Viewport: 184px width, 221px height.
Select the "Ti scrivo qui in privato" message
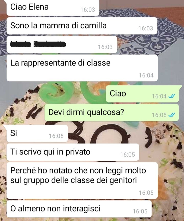tap(73, 152)
